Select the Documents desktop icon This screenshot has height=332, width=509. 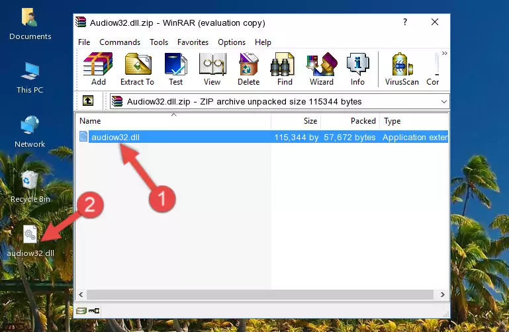(x=30, y=24)
